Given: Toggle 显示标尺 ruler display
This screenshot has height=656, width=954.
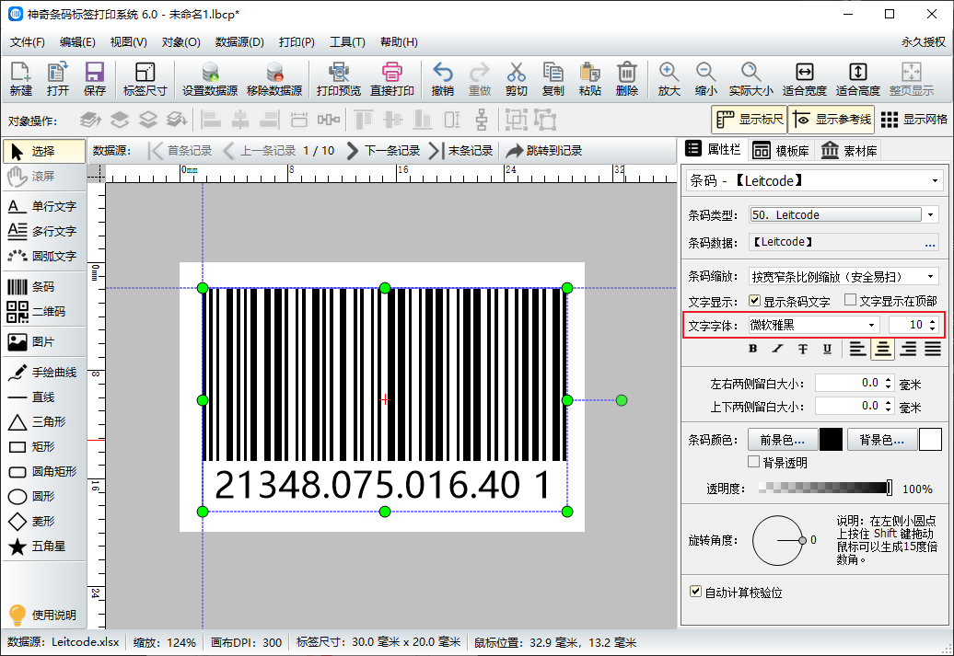Looking at the screenshot, I should tap(750, 120).
